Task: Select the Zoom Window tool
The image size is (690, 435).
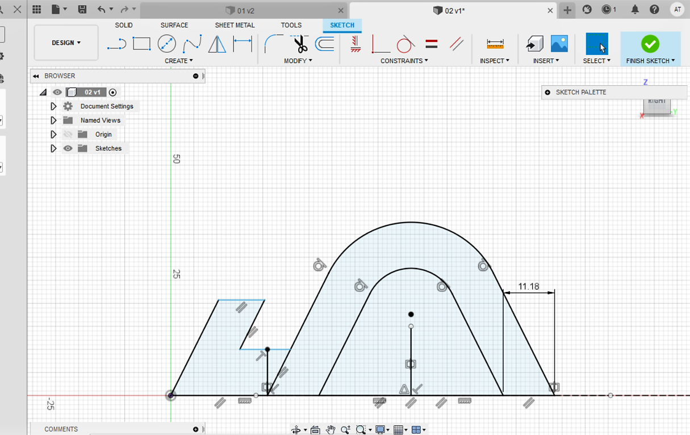Action: click(x=361, y=430)
